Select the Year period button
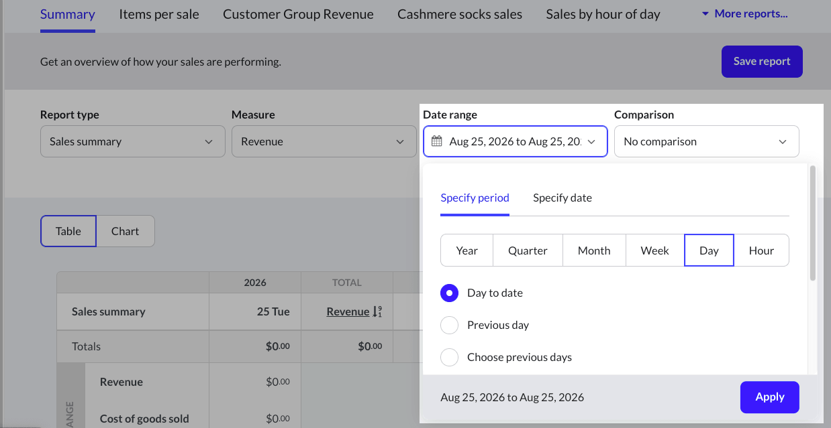This screenshot has height=428, width=831. pyautogui.click(x=467, y=251)
